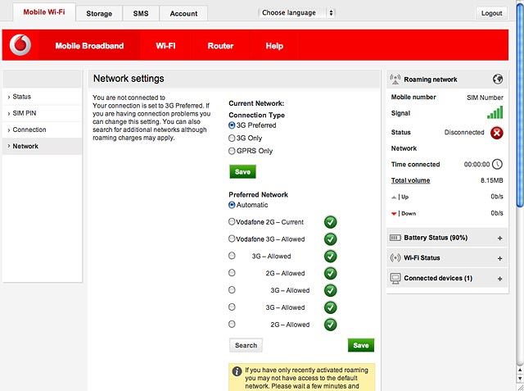Click the Total volume link
The width and height of the screenshot is (524, 391).
[410, 180]
